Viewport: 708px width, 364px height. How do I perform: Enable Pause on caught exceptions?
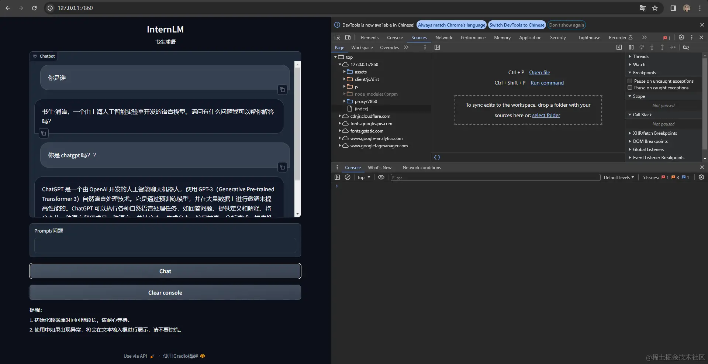click(630, 87)
